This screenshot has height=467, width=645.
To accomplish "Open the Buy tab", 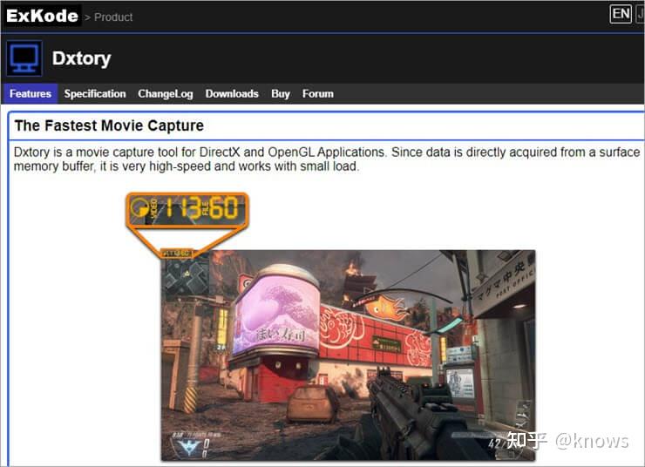I will [281, 94].
